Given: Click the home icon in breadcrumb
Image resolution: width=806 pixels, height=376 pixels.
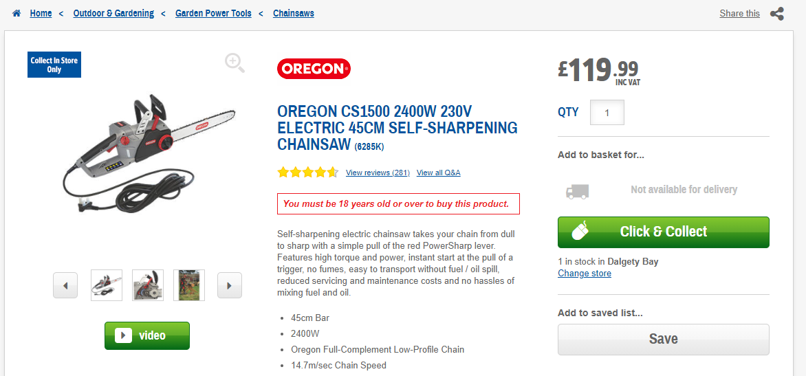Looking at the screenshot, I should [17, 13].
